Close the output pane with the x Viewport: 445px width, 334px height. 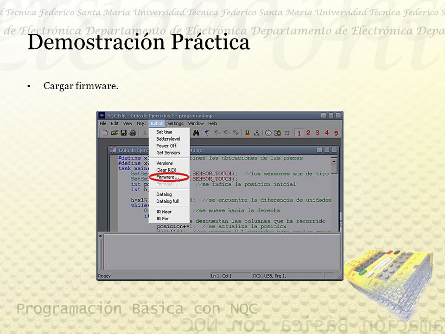pyautogui.click(x=100, y=236)
